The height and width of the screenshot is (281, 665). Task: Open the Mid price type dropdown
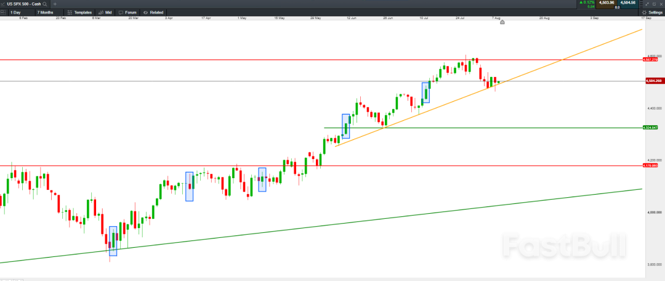[x=106, y=12]
